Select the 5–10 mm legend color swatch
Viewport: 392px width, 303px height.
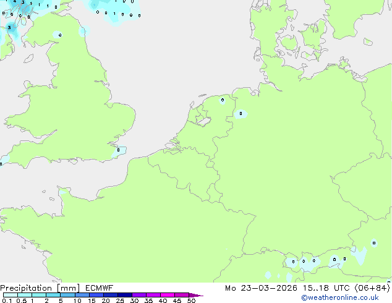coord(67,295)
